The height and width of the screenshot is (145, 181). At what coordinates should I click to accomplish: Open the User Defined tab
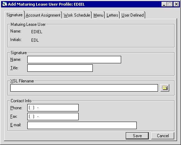tap(132, 15)
